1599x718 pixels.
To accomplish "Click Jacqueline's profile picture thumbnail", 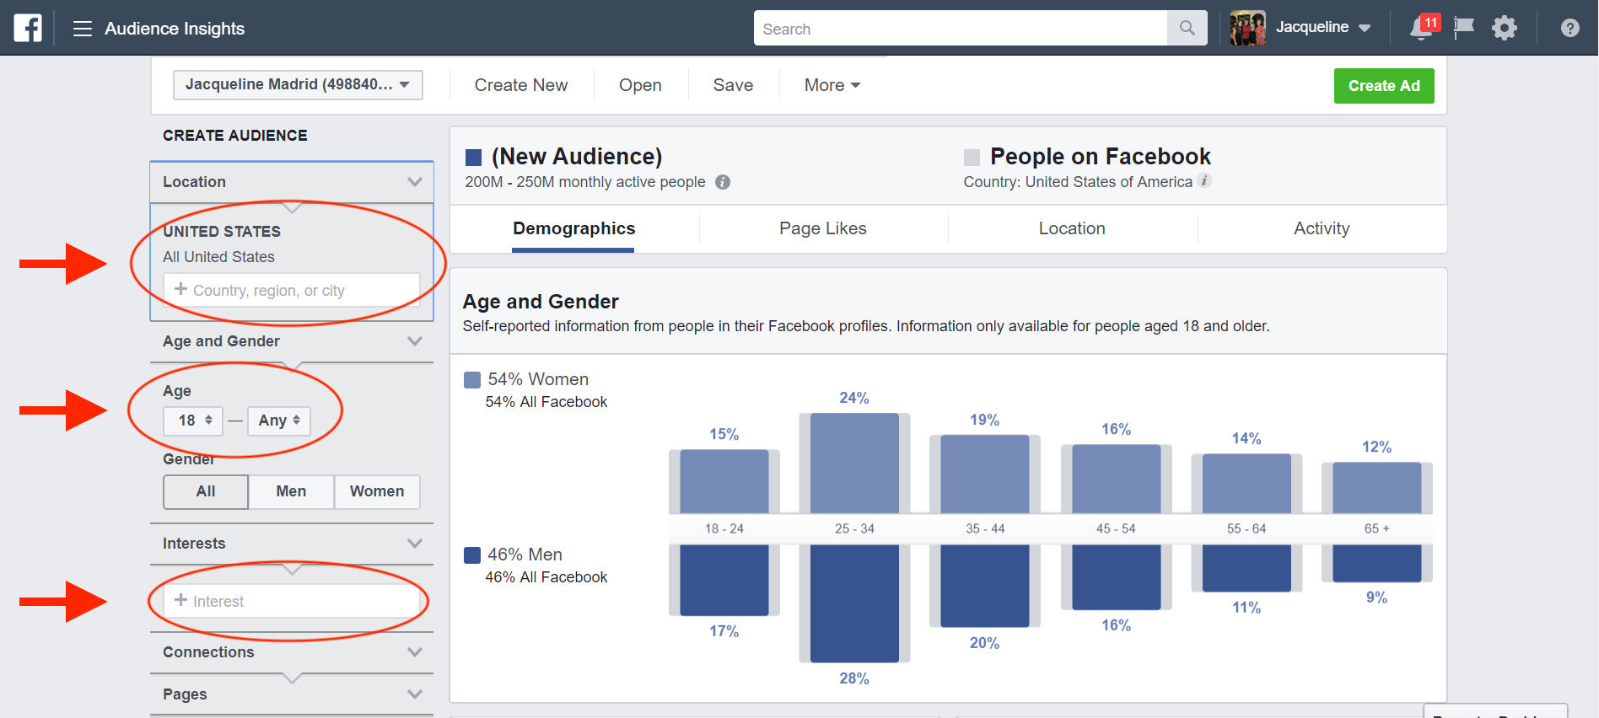I will pyautogui.click(x=1248, y=28).
